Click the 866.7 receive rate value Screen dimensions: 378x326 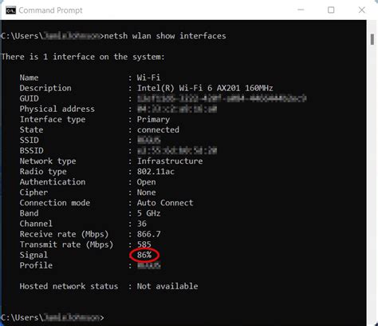point(148,234)
